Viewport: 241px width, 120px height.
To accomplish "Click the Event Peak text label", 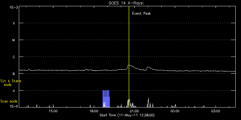I will pyautogui.click(x=142, y=13).
